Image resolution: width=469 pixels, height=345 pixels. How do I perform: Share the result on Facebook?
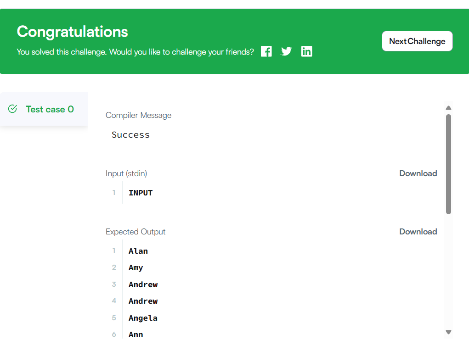(266, 51)
